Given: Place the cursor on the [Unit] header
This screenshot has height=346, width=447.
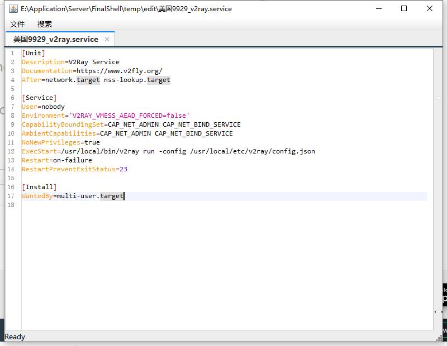Looking at the screenshot, I should 34,53.
